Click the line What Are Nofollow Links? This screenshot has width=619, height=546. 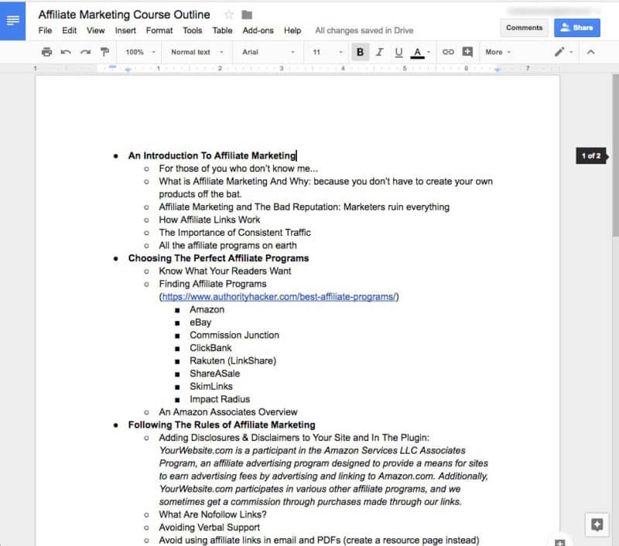[212, 515]
